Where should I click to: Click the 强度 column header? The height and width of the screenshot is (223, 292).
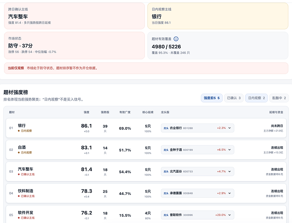pyautogui.click(x=86, y=112)
